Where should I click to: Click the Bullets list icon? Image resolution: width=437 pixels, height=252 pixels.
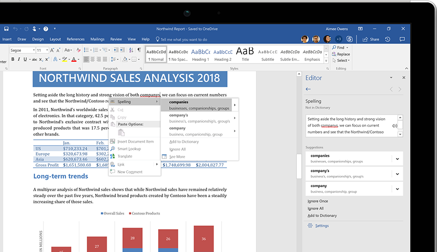coord(86,50)
